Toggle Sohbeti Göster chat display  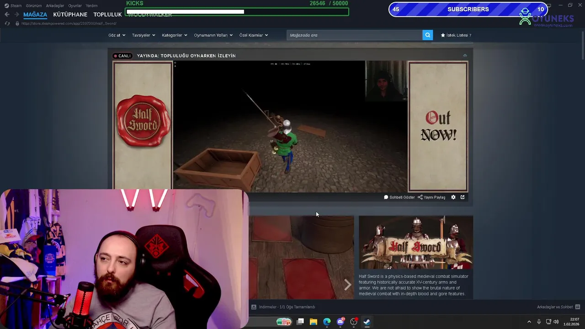point(399,197)
